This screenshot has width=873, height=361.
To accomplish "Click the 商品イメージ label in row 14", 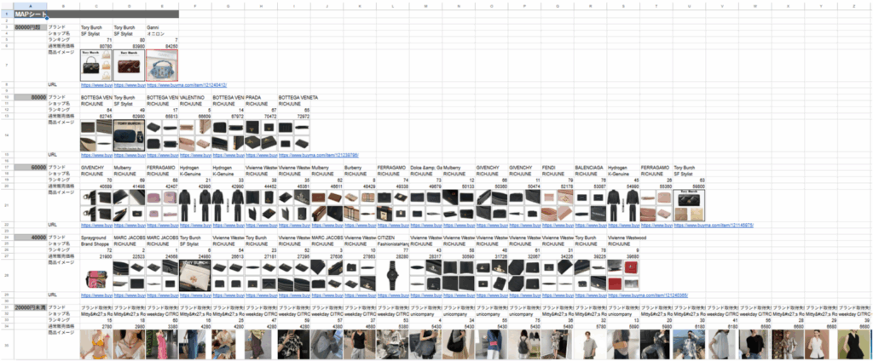I will 63,122.
